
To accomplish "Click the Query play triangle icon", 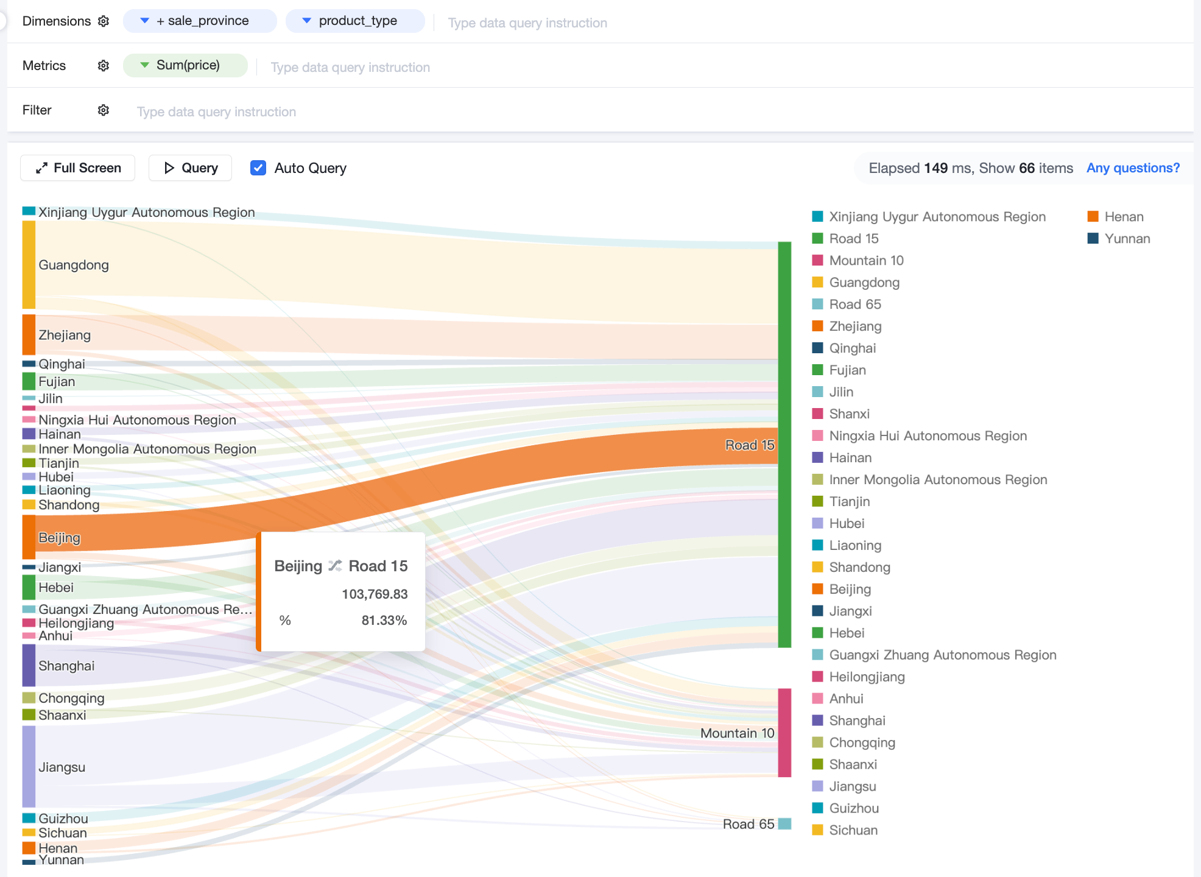I will (x=169, y=168).
